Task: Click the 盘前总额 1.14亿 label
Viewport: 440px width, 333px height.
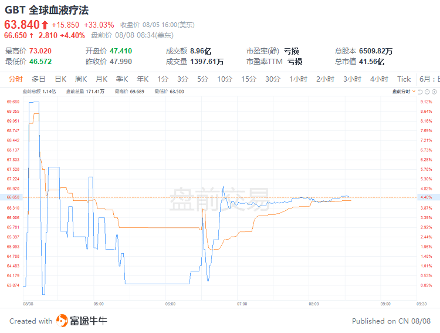Action: coord(39,92)
